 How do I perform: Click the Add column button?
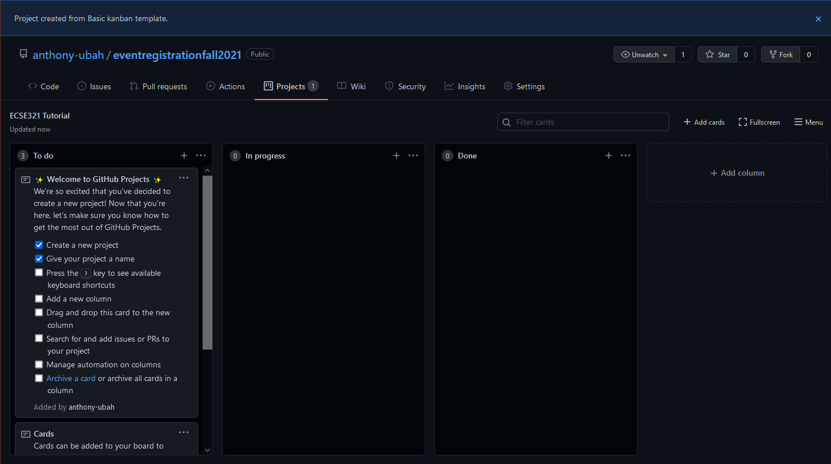coord(737,173)
